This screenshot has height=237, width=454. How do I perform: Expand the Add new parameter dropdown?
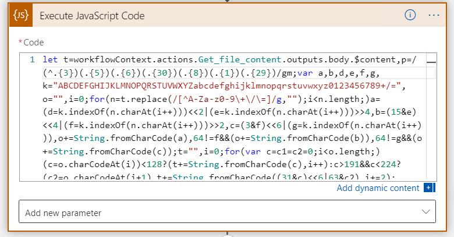click(227, 211)
